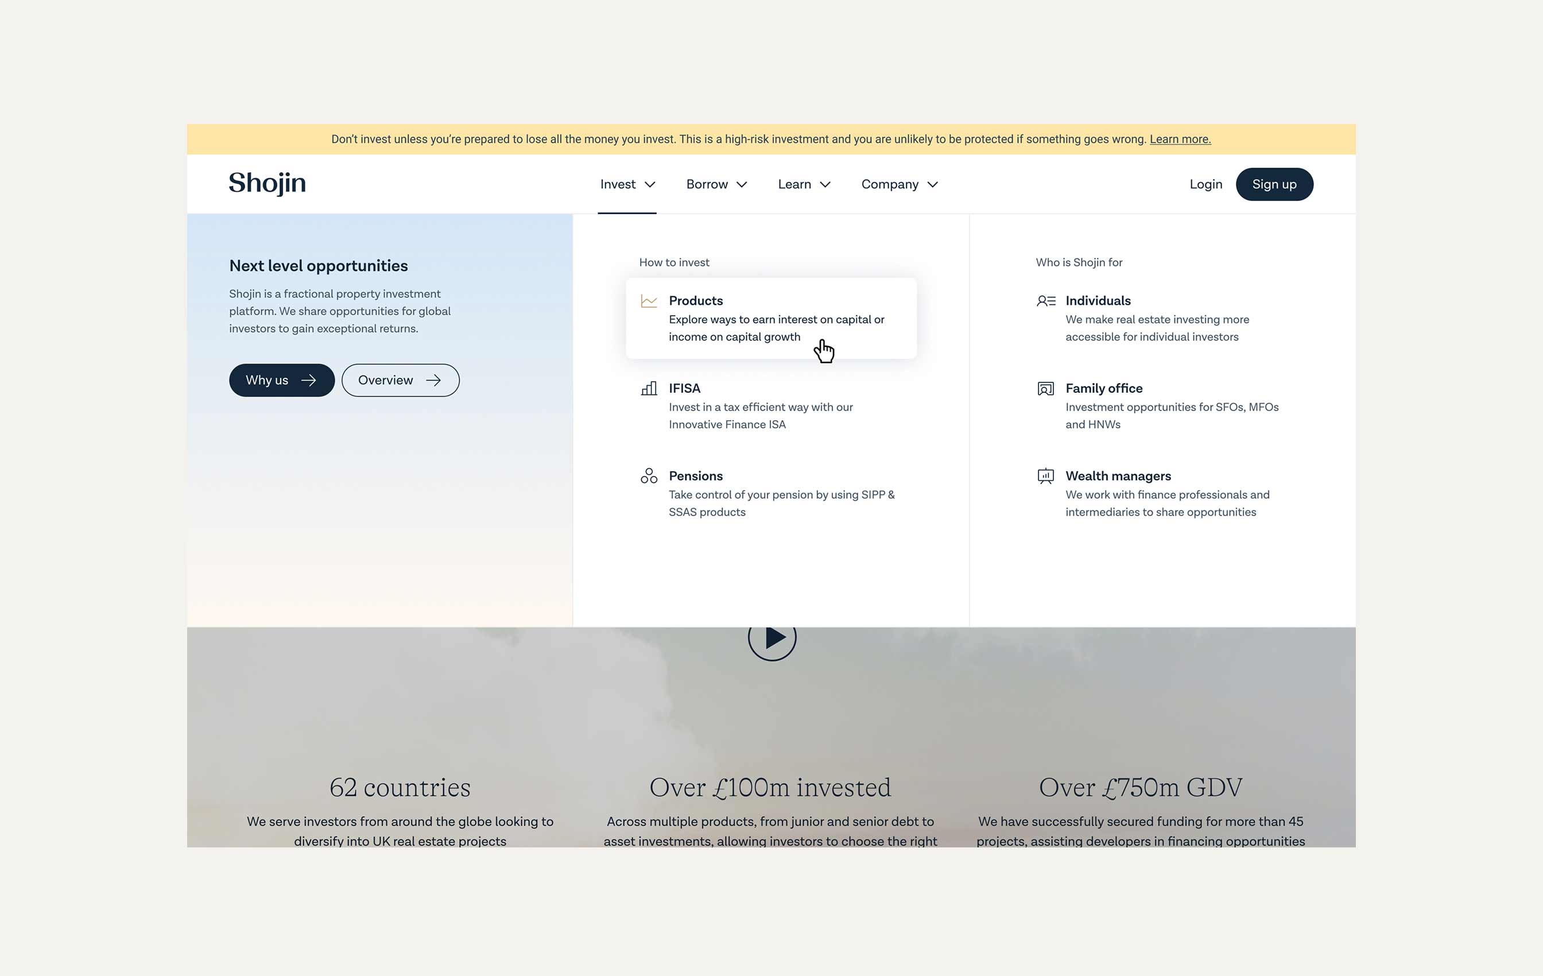The image size is (1543, 976).
Task: Expand the Learn dropdown
Action: pyautogui.click(x=803, y=184)
